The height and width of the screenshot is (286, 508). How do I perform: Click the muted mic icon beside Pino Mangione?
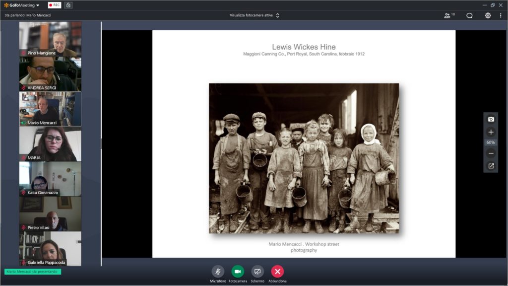23,53
